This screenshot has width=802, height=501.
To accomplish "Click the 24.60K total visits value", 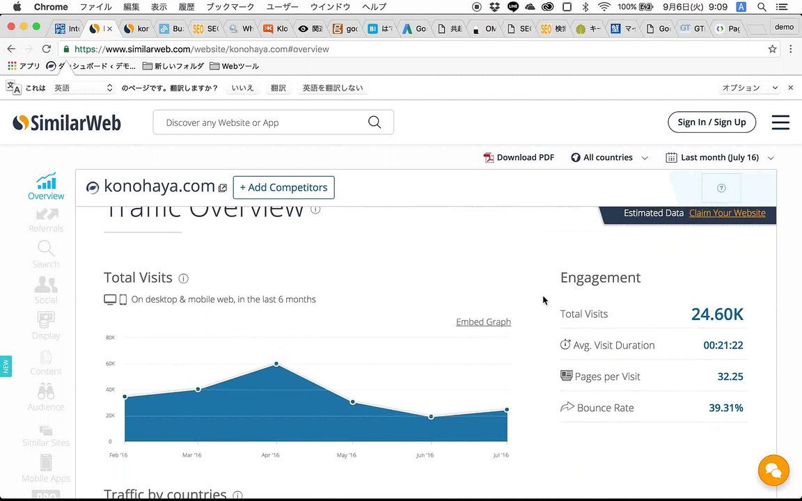I will tap(717, 315).
